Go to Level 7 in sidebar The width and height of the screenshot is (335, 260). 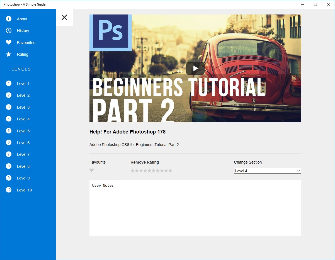coord(28,154)
